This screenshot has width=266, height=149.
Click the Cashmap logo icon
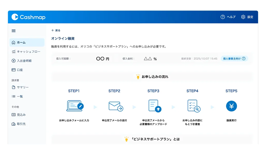tap(15, 17)
